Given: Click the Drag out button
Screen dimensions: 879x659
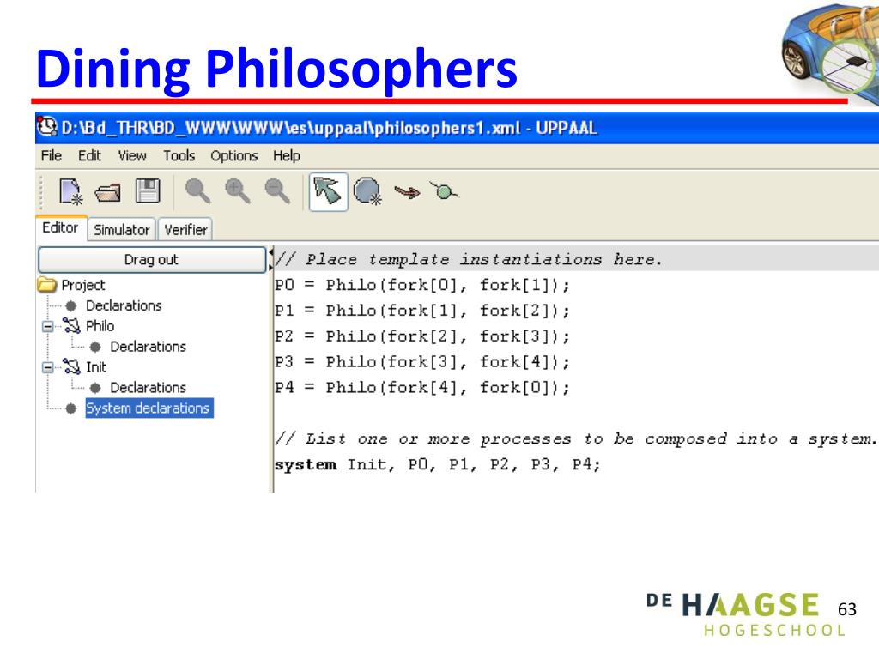Looking at the screenshot, I should pyautogui.click(x=151, y=259).
